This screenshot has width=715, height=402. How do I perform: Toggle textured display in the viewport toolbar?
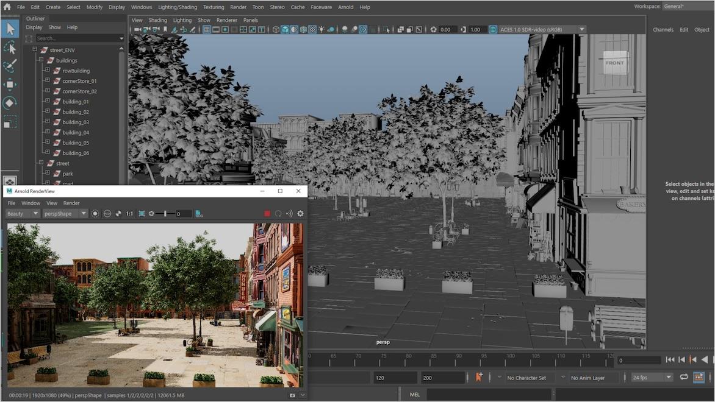click(295, 29)
